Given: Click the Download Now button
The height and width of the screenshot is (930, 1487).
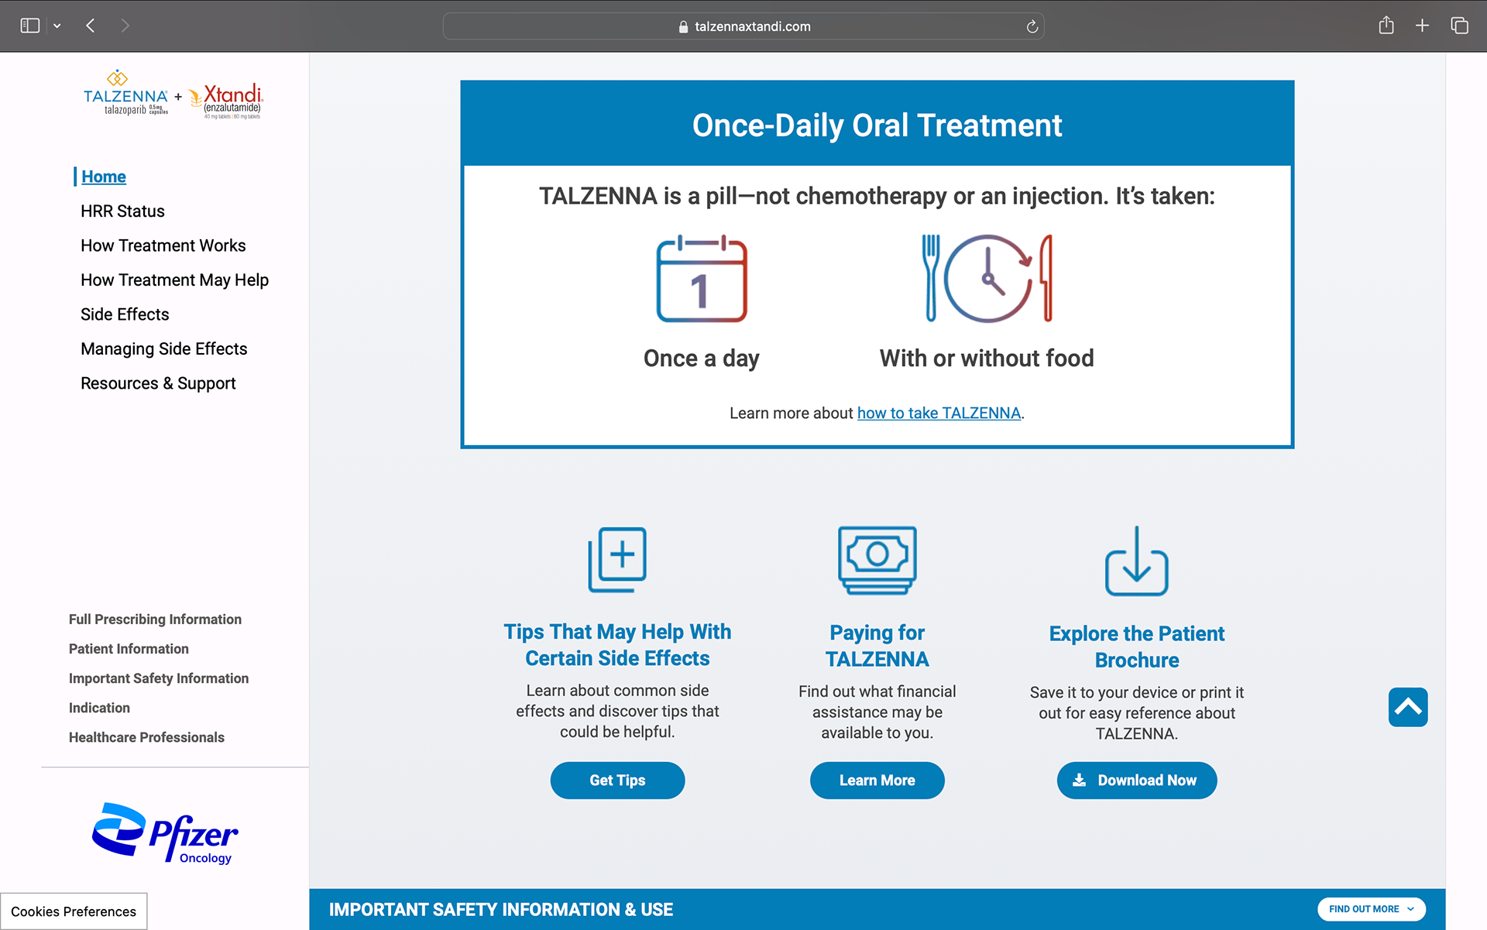Looking at the screenshot, I should pos(1136,781).
